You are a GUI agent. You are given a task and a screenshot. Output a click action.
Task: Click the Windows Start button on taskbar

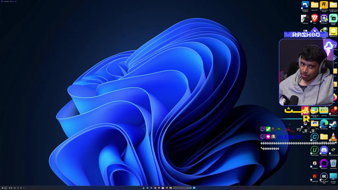point(194,188)
